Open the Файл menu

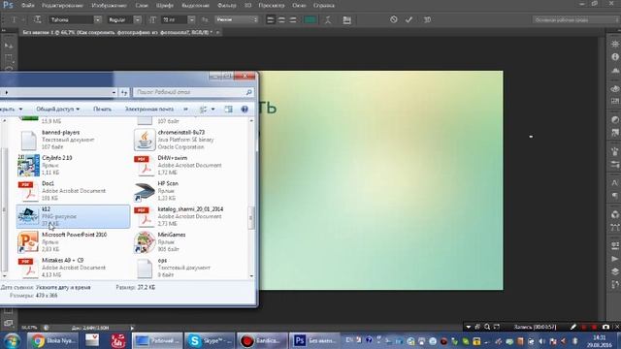tap(28, 6)
